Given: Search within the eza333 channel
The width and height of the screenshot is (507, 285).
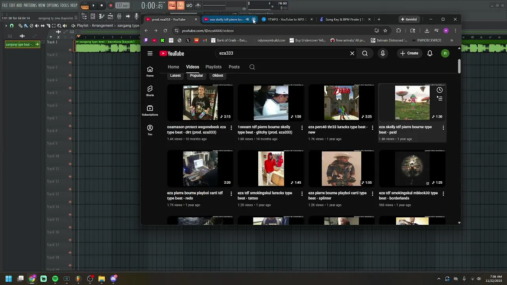Looking at the screenshot, I should tap(252, 67).
